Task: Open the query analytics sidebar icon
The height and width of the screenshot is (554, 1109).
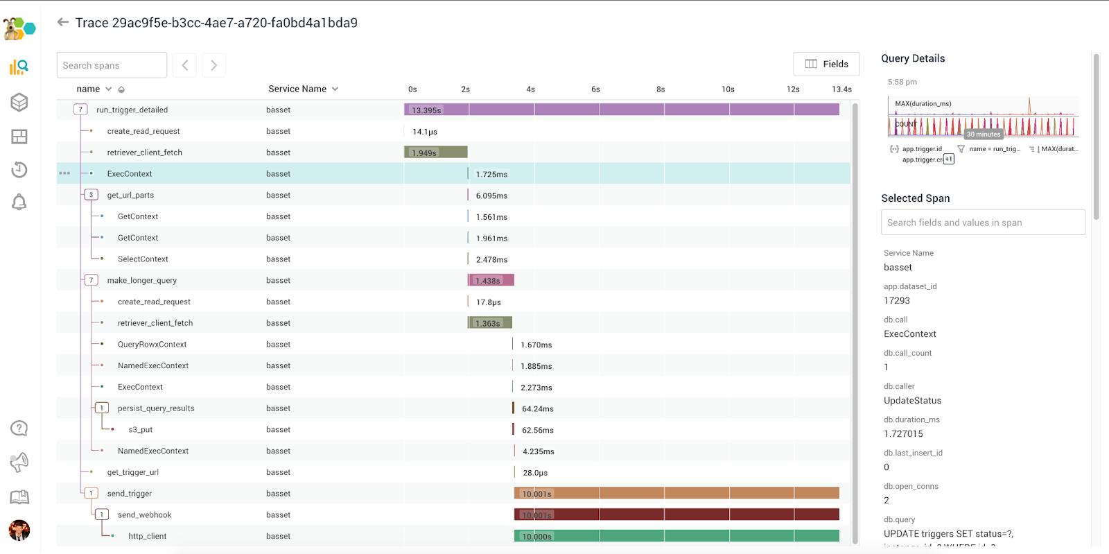Action: tap(19, 67)
